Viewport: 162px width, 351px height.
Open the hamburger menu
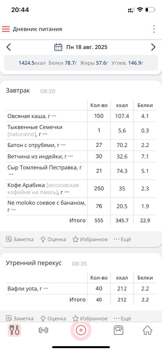pos(6,29)
